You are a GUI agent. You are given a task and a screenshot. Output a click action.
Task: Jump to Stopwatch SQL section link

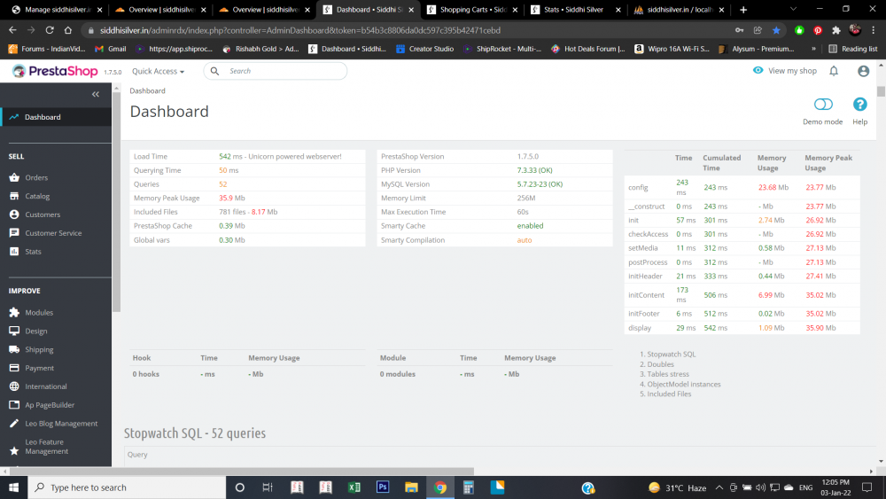[671, 355]
